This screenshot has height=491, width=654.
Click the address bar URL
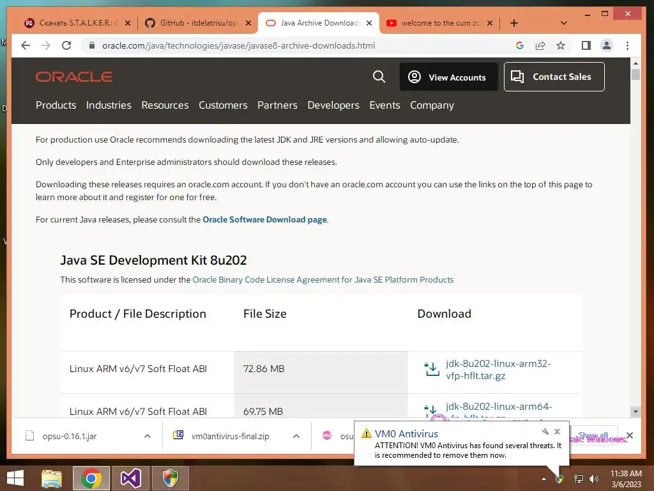click(239, 45)
